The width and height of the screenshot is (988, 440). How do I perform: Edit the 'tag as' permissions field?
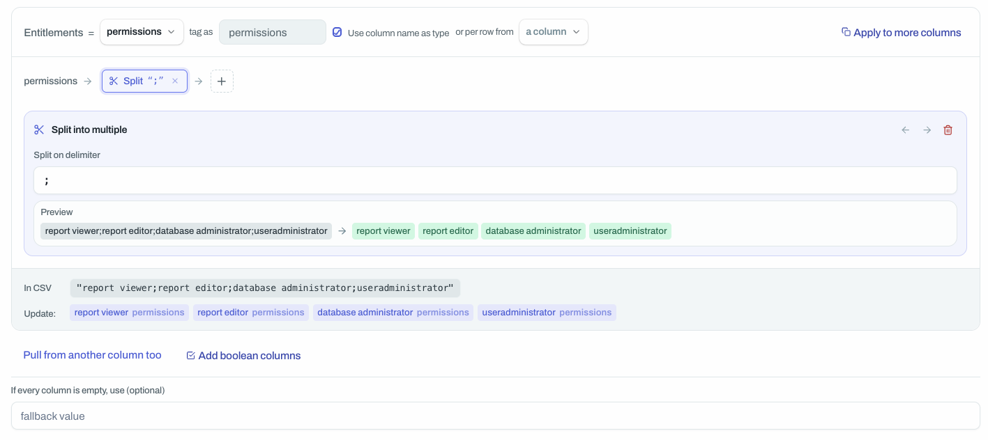tap(272, 32)
